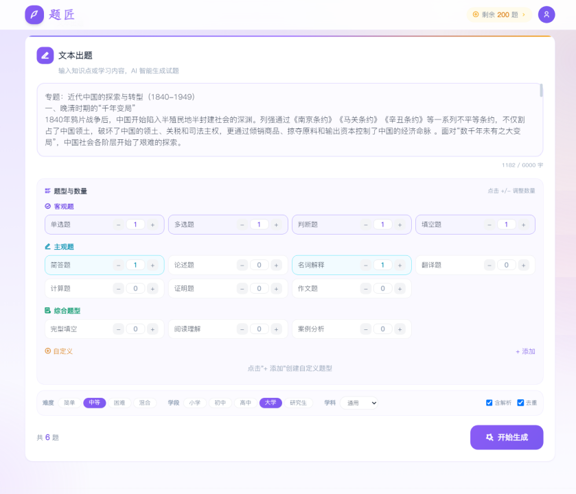Click the 文本出题 pencil icon

(x=45, y=56)
